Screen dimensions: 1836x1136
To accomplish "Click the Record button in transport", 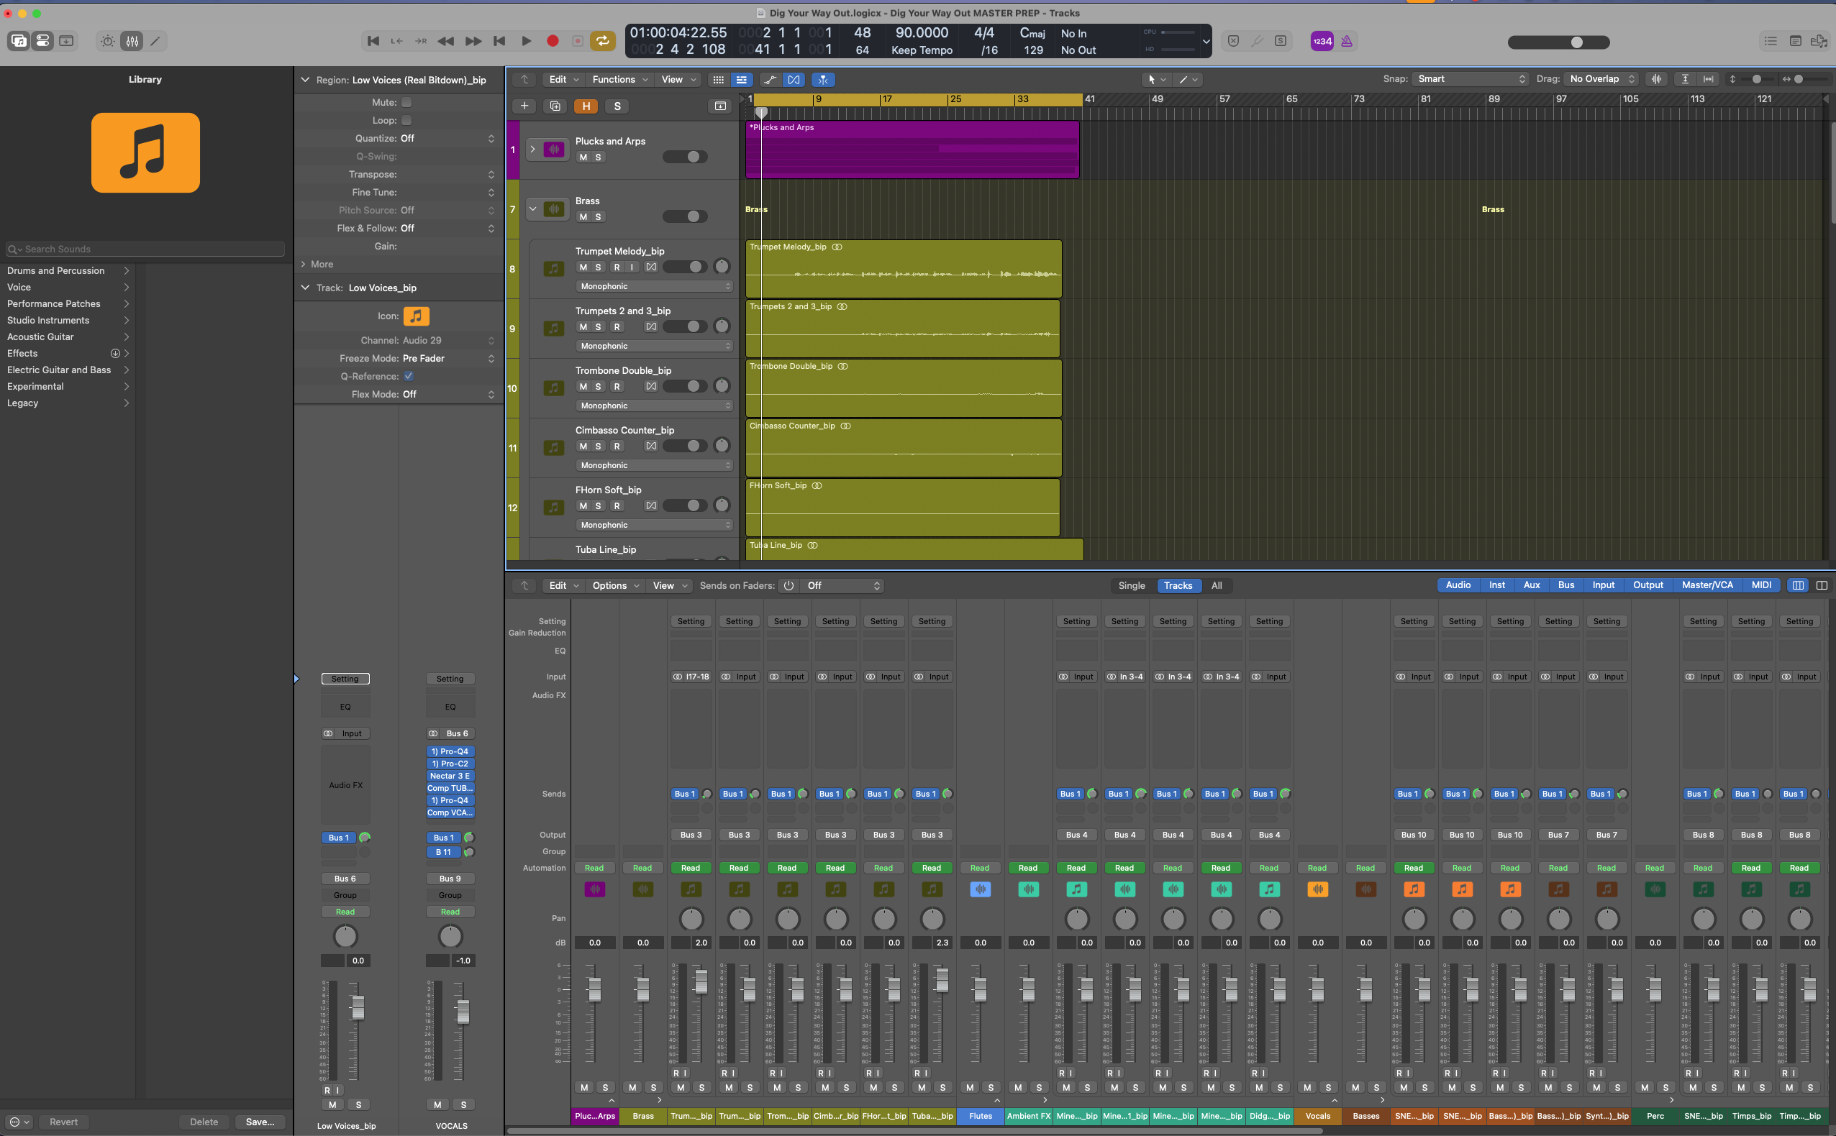I will click(x=553, y=41).
